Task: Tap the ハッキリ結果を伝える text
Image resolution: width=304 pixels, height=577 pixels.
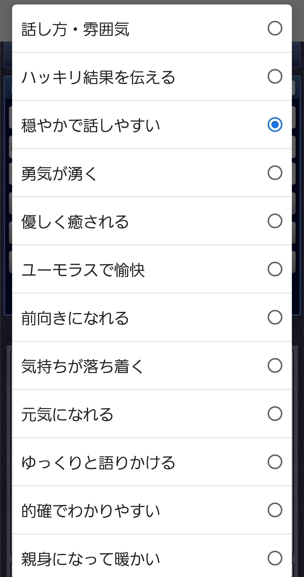Action: (x=98, y=77)
